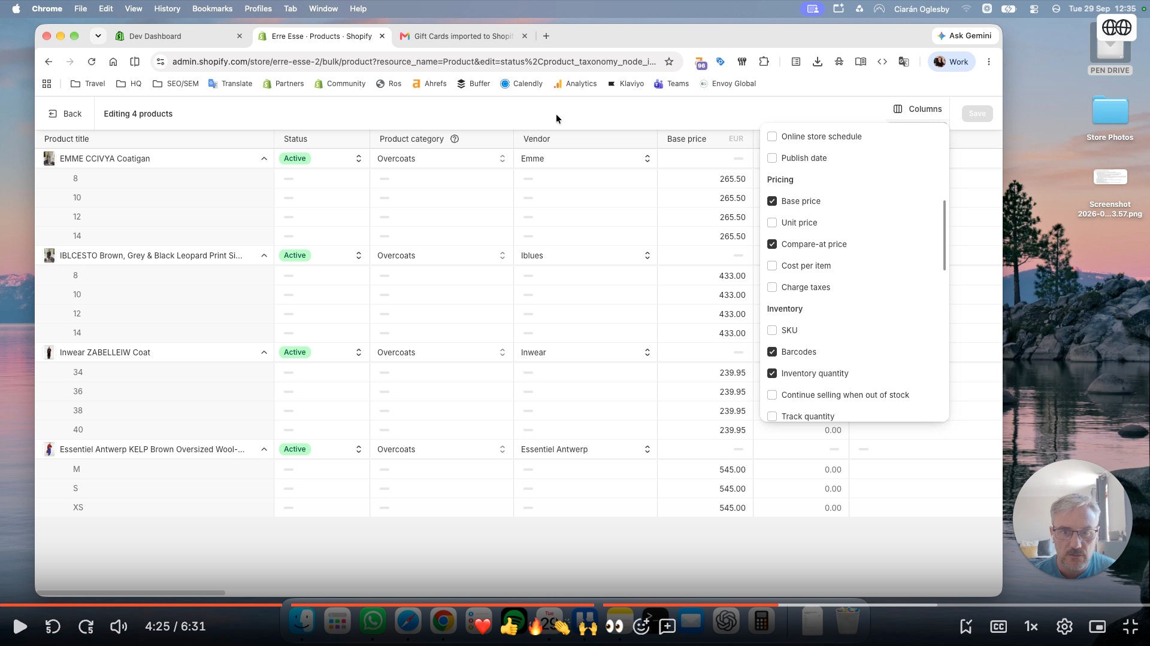Play the video

[20, 626]
